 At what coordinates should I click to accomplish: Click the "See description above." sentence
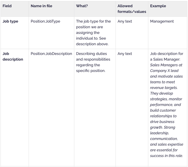click(x=92, y=41)
